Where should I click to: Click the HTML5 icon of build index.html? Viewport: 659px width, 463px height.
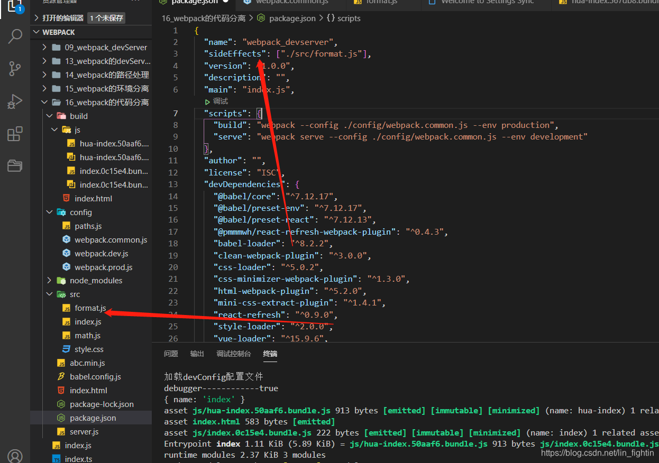click(66, 198)
